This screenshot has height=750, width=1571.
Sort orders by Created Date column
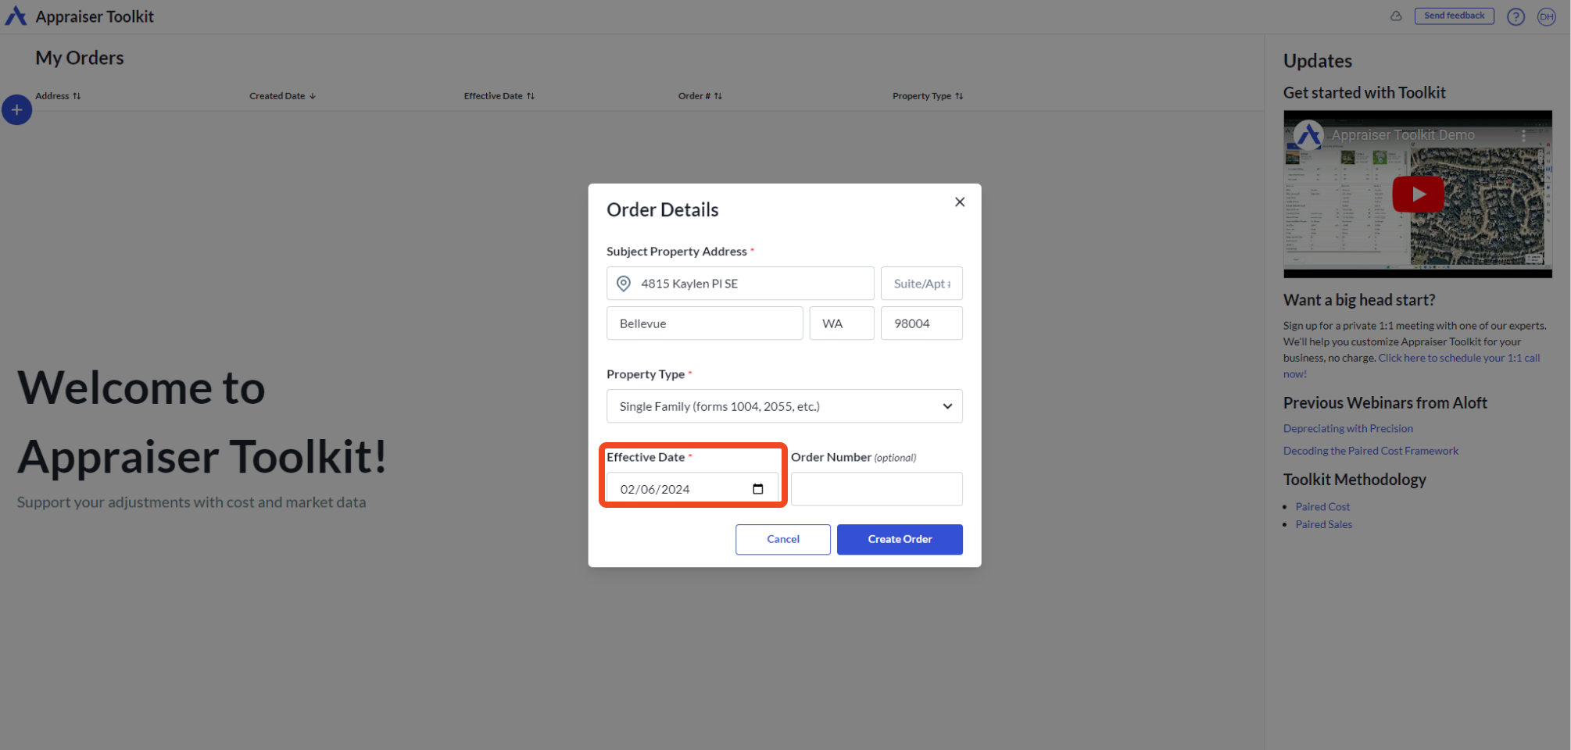[x=282, y=96]
